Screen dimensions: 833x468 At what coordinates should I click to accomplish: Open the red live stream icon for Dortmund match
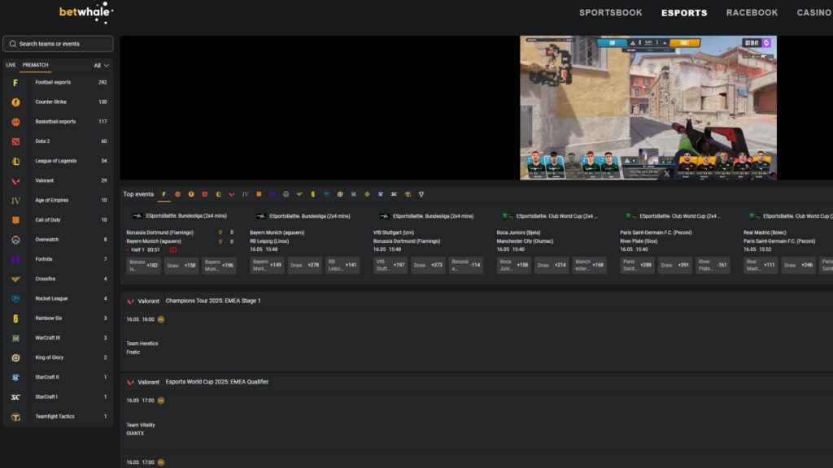173,249
